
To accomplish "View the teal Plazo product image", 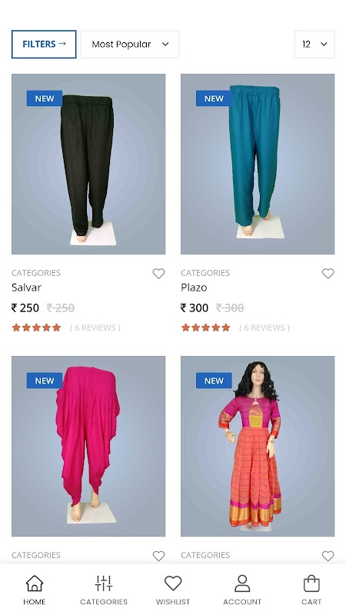I will pyautogui.click(x=258, y=164).
